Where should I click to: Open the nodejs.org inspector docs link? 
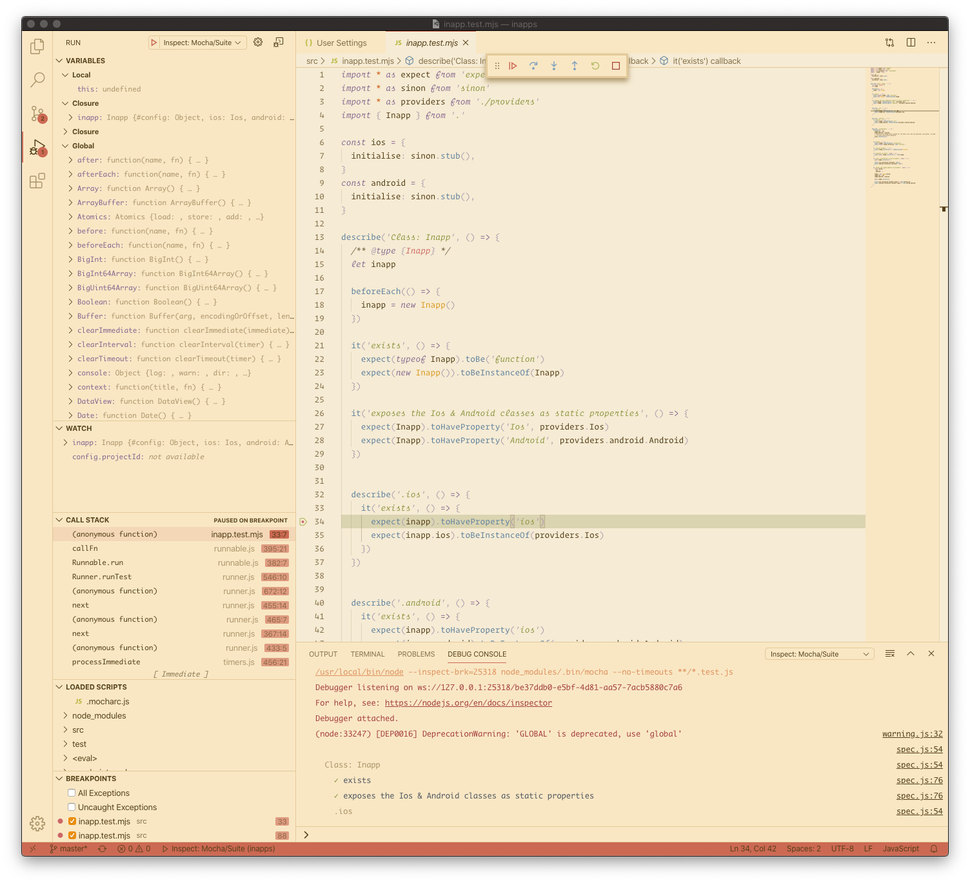[468, 703]
